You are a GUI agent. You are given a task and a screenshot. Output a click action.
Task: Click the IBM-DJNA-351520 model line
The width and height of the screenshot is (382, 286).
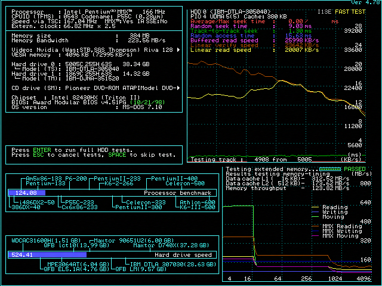pos(67,79)
